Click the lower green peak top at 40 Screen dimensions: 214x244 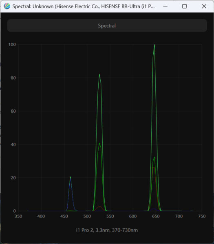pos(99,144)
